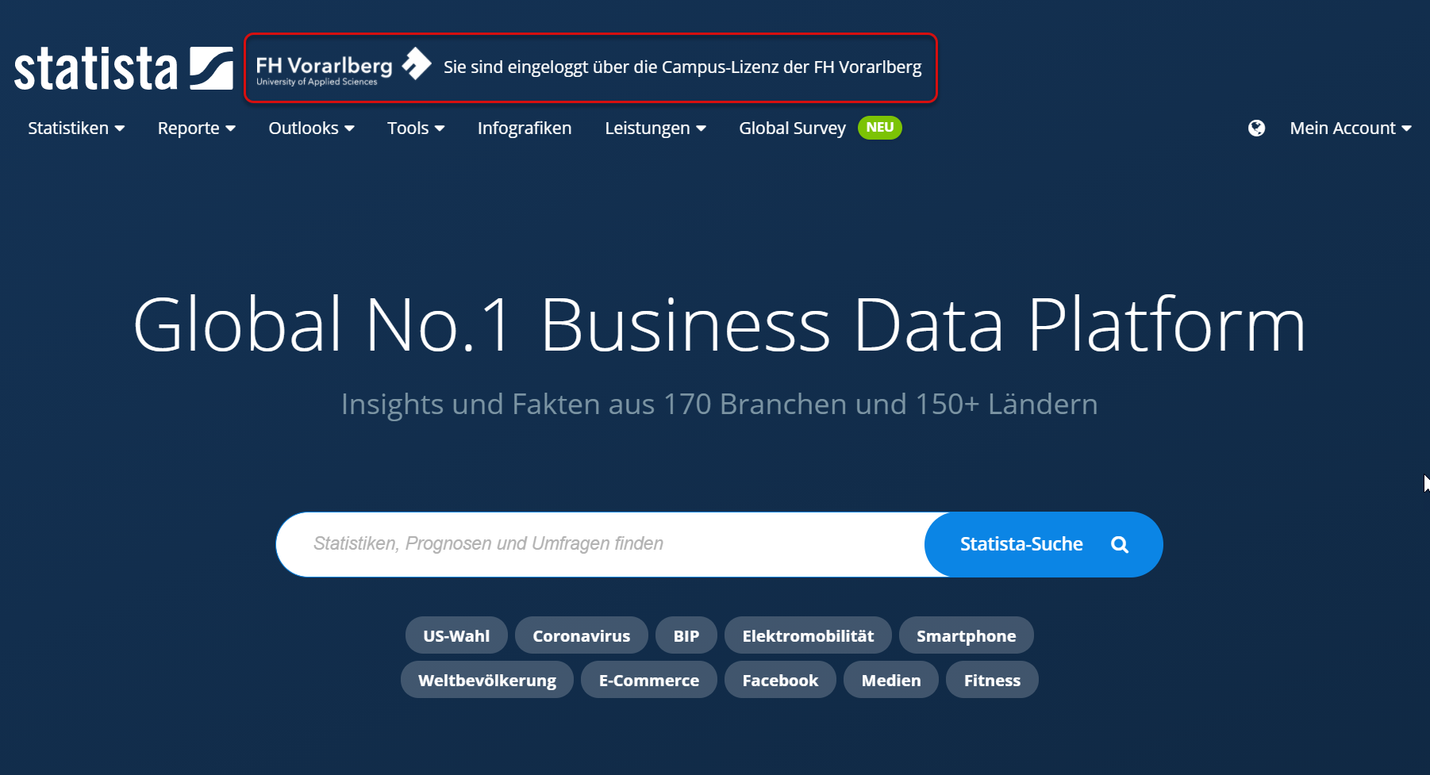Image resolution: width=1430 pixels, height=775 pixels.
Task: Click the Global No.1 Business Data Platform heading
Action: [x=719, y=324]
